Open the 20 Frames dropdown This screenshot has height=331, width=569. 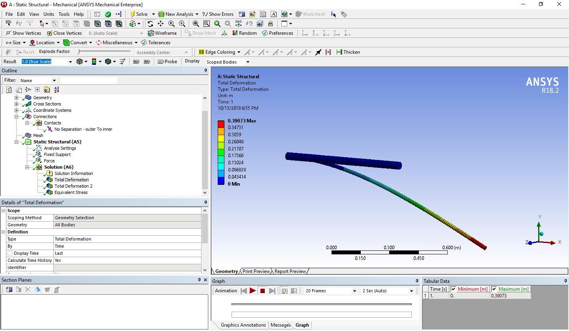tap(354, 291)
